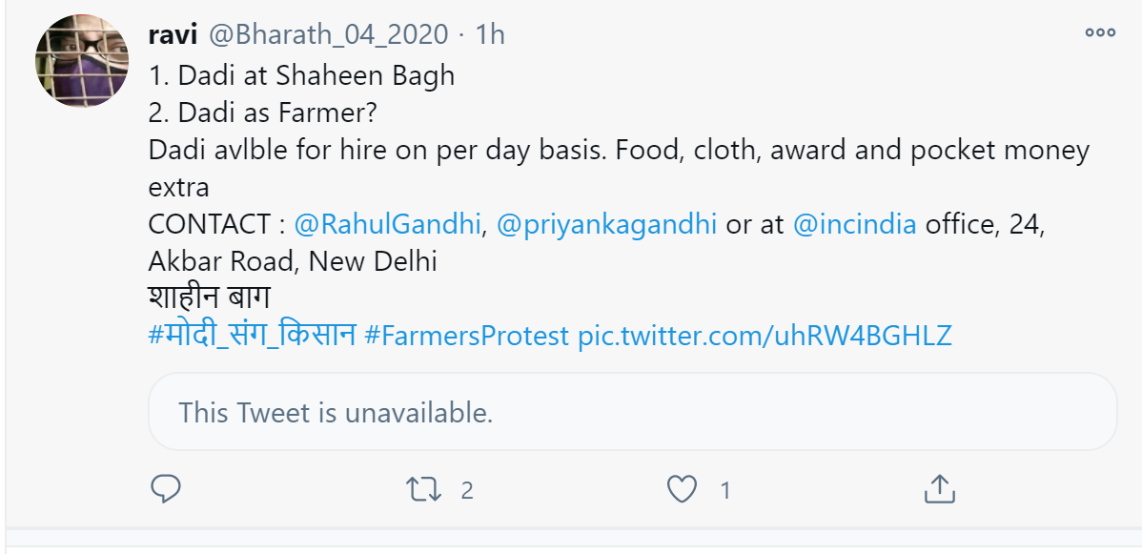Screen dimensions: 1142x554
Task: Select the #मोदी_संग_किसान hashtag
Action: click(253, 336)
